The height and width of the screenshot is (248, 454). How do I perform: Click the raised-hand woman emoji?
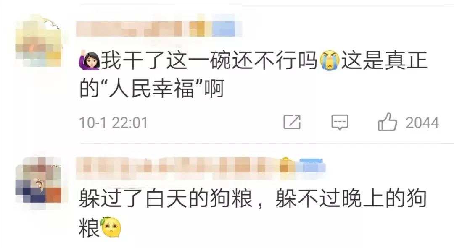coord(90,60)
